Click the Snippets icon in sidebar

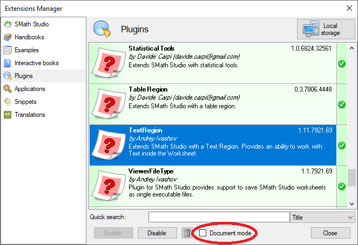[8, 102]
